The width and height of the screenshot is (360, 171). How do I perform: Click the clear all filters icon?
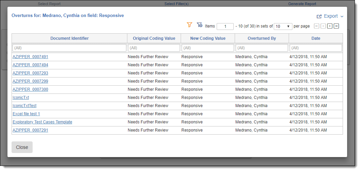click(200, 25)
